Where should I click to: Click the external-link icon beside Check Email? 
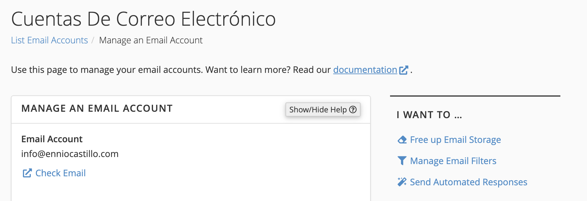pyautogui.click(x=27, y=173)
